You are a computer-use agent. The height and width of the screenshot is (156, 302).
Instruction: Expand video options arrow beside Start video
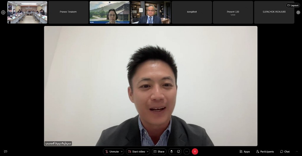(x=148, y=152)
